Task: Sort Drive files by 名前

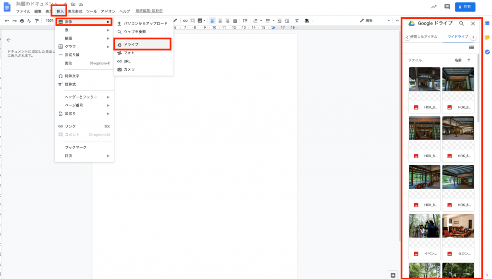Action: point(458,60)
